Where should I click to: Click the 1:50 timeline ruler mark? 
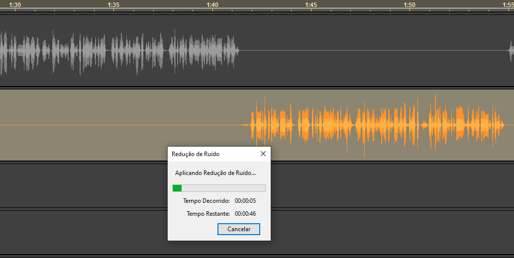click(410, 5)
